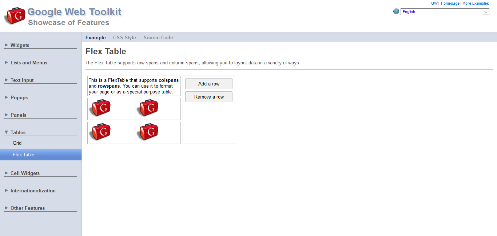Click the FlexTable colspans description cell
The width and height of the screenshot is (497, 236).
pyautogui.click(x=134, y=86)
